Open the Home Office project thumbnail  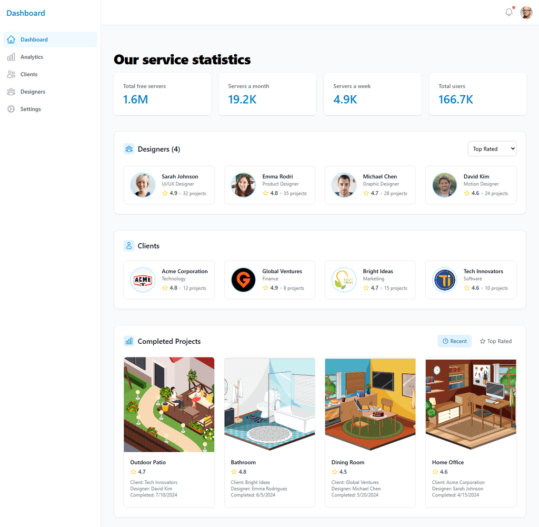coord(471,405)
